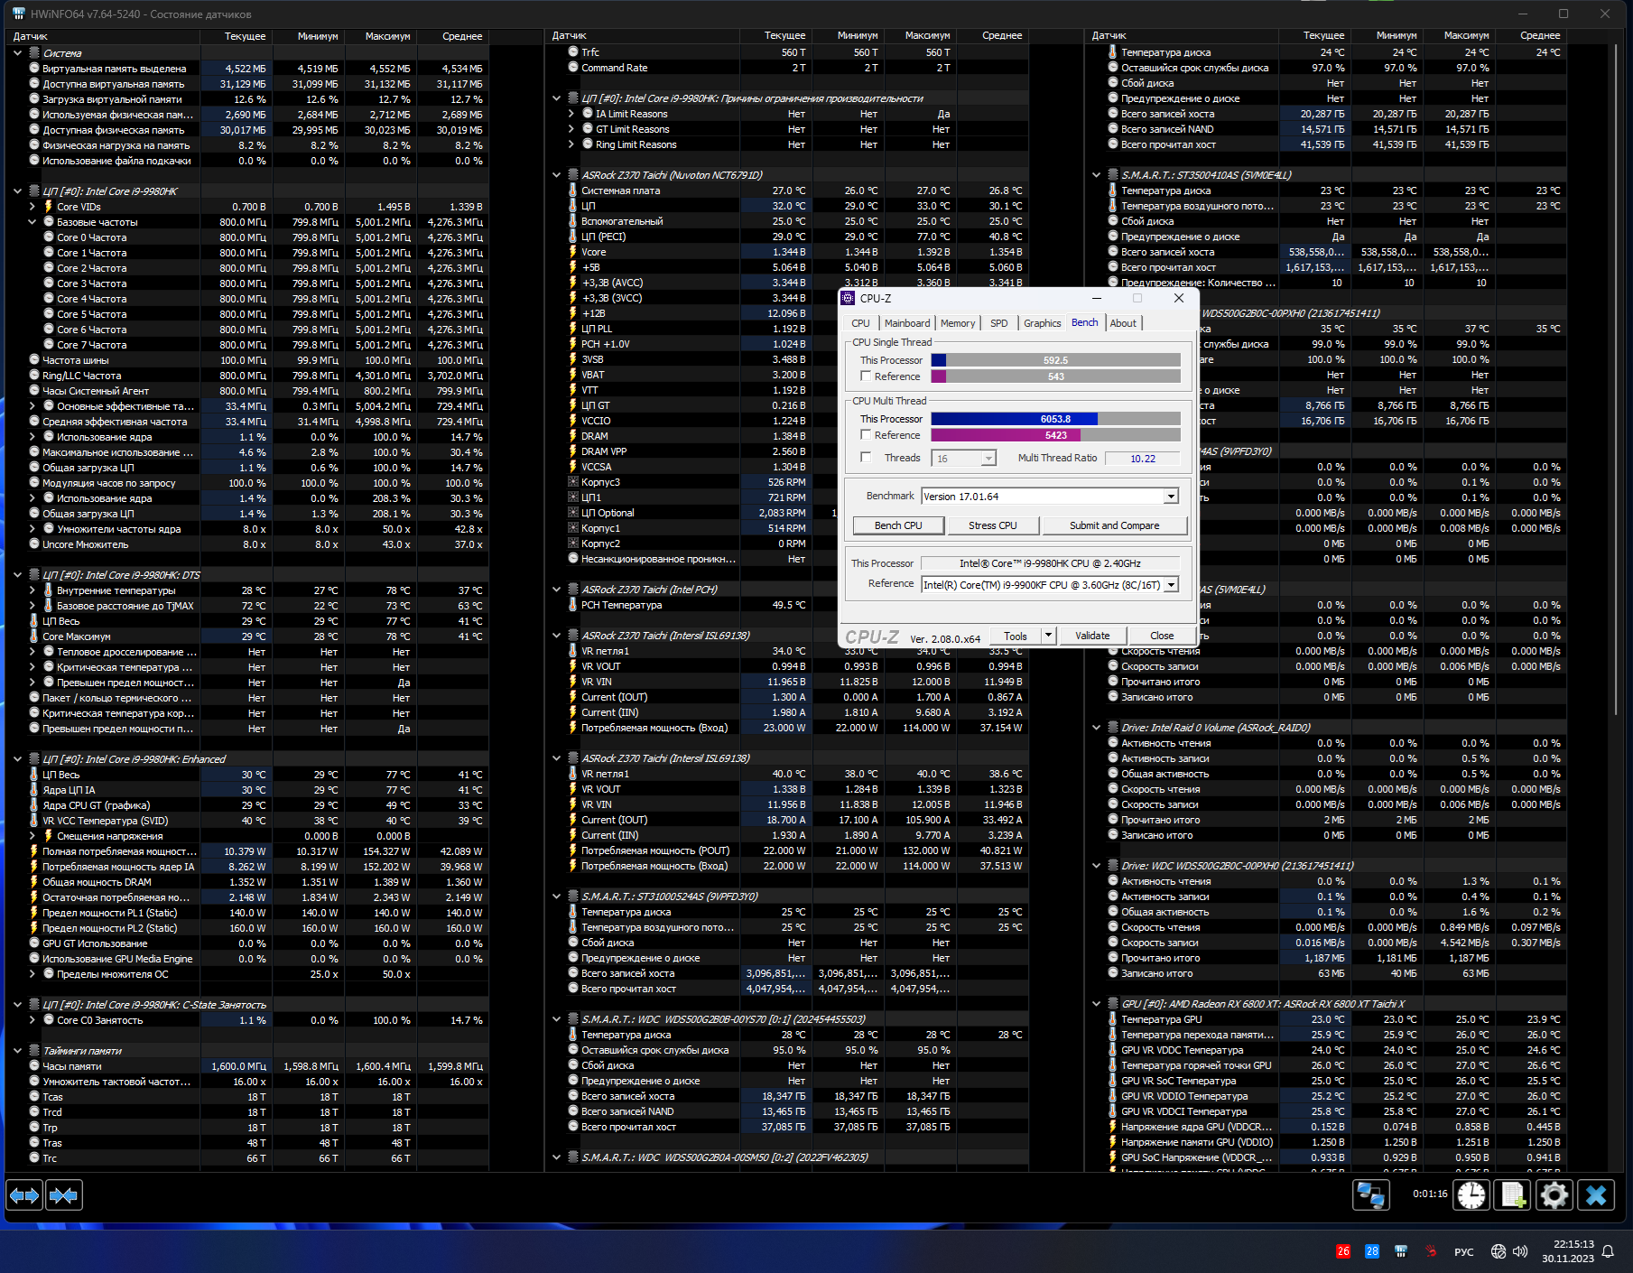
Task: Click the collapse-columns inward arrows button
Action: pyautogui.click(x=63, y=1195)
